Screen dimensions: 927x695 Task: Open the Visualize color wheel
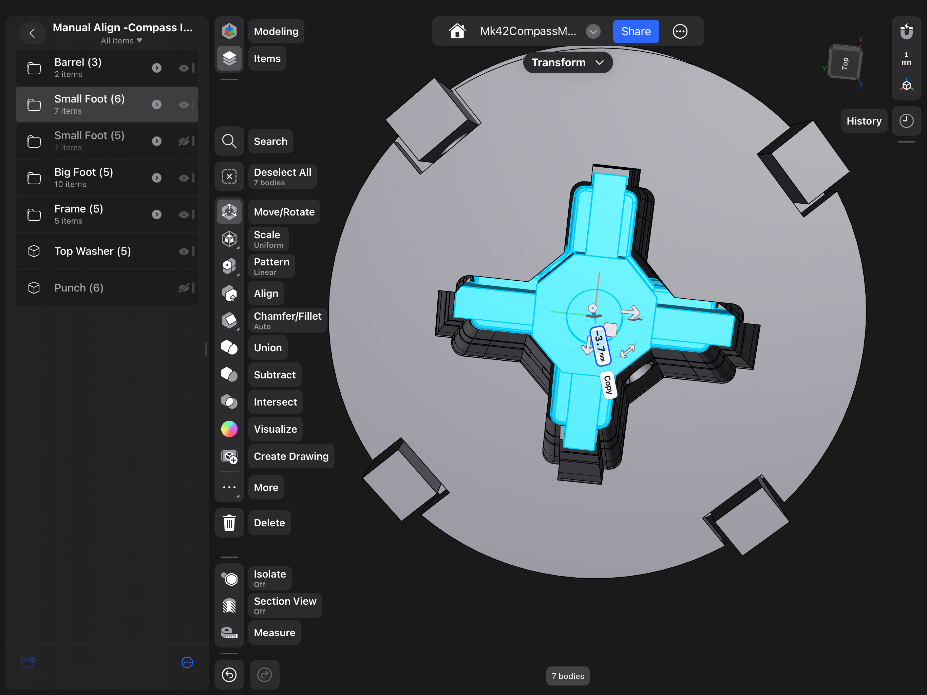[x=229, y=429]
